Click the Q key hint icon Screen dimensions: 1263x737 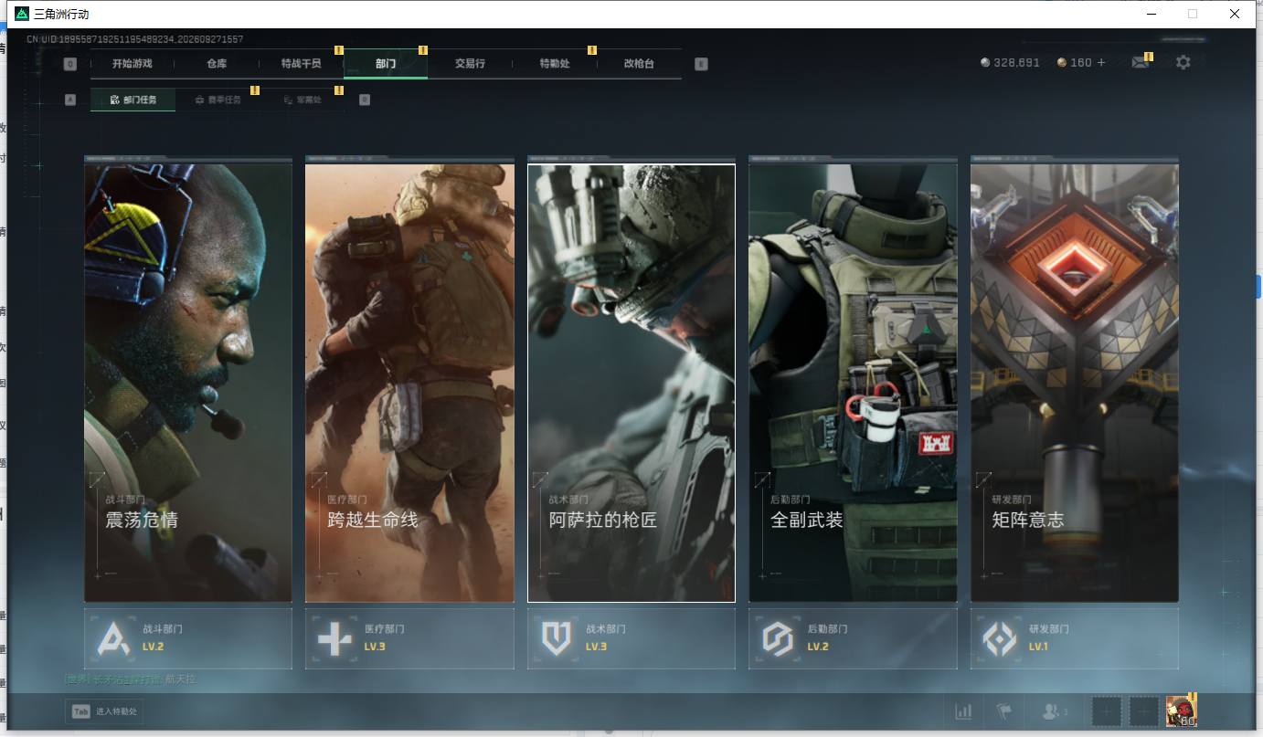70,64
